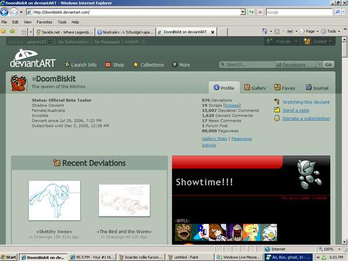Click Send a note link
This screenshot has width=348, height=261.
click(x=296, y=110)
